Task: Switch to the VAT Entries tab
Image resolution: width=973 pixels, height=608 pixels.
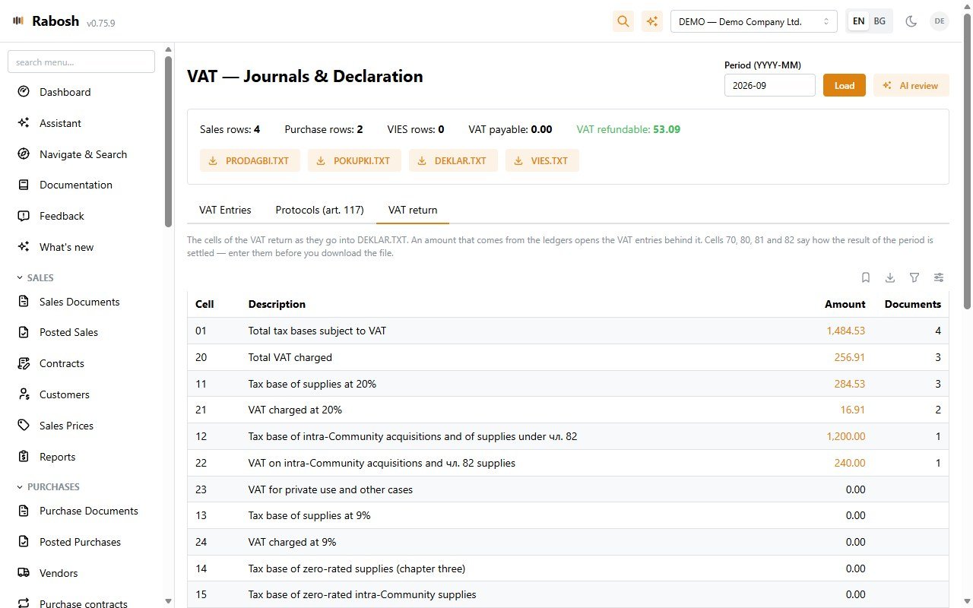Action: click(x=225, y=210)
